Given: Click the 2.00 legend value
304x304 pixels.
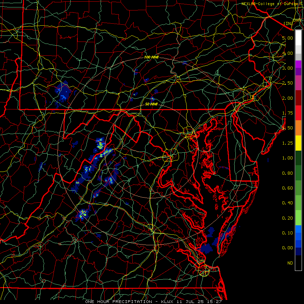Looking at the screenshot, I should coord(287,98).
